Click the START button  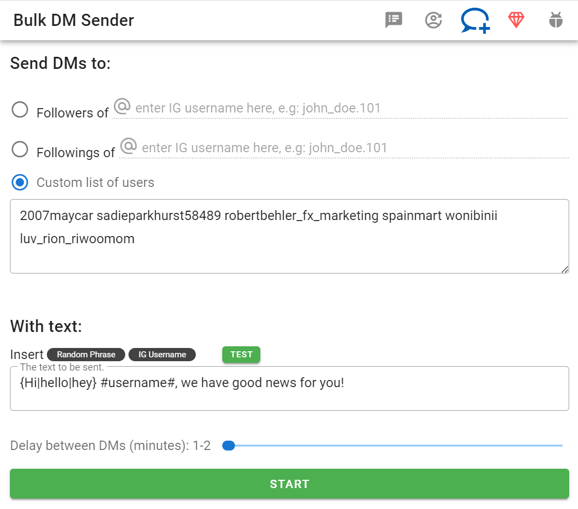click(x=290, y=484)
